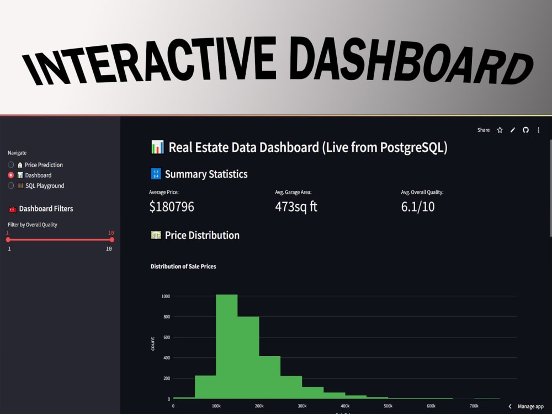Click the Real Estate Data Dashboard title
552x414 pixels.
301,147
